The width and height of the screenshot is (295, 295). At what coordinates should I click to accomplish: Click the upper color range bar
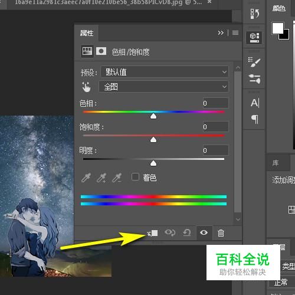click(153, 196)
